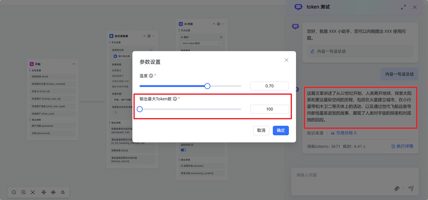Click the send message paper-plane icon
Image resolution: width=428 pixels, height=200 pixels.
pos(411,188)
